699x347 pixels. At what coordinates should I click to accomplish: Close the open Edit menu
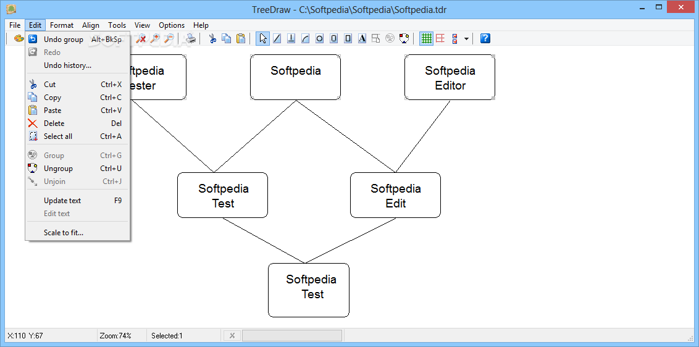(x=35, y=25)
